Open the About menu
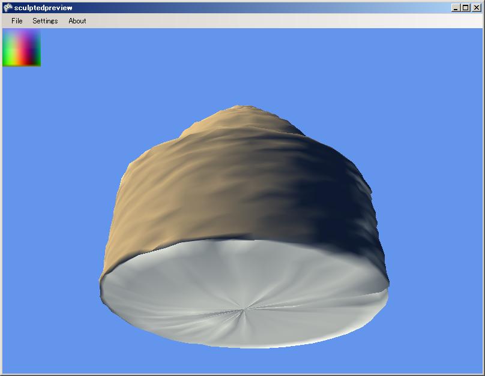Image resolution: width=485 pixels, height=376 pixels. coord(77,21)
